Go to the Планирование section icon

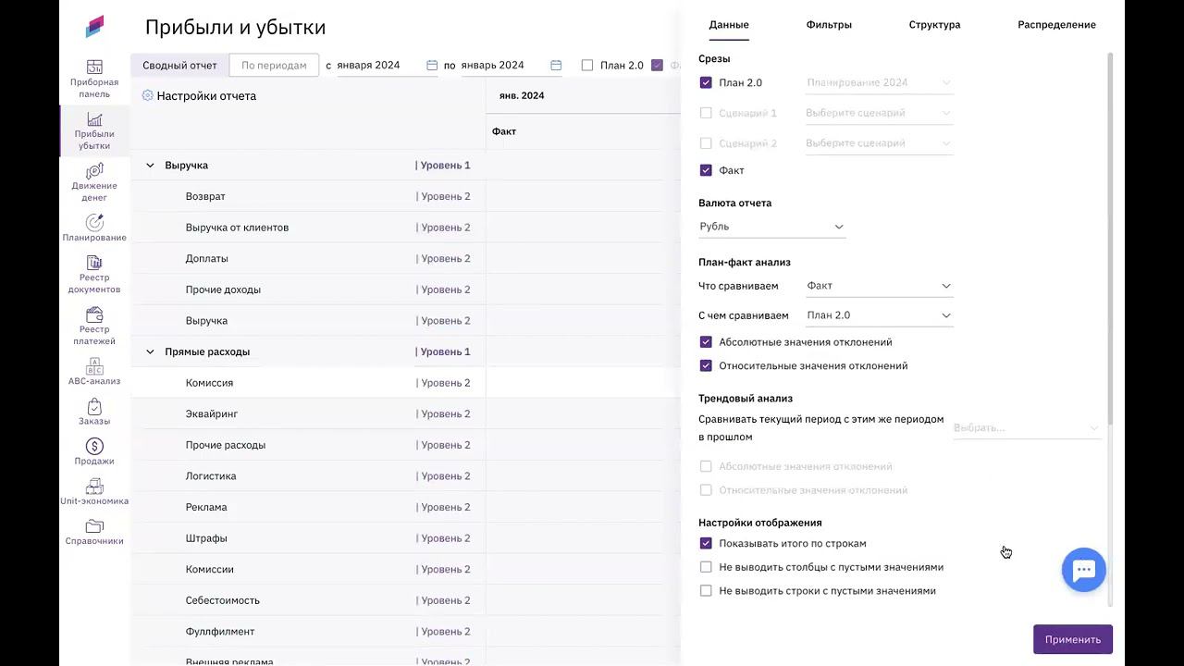pos(94,223)
